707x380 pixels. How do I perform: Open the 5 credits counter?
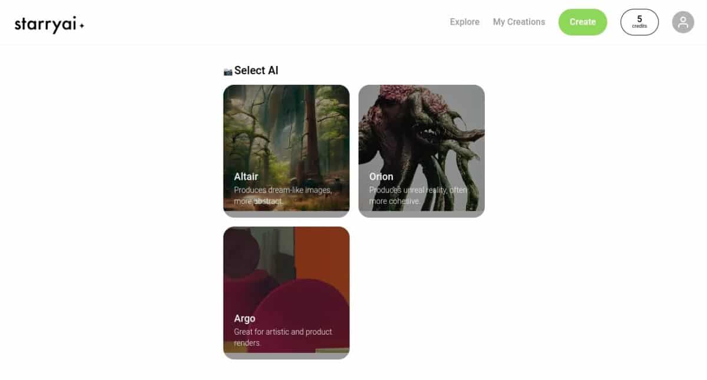click(x=639, y=22)
